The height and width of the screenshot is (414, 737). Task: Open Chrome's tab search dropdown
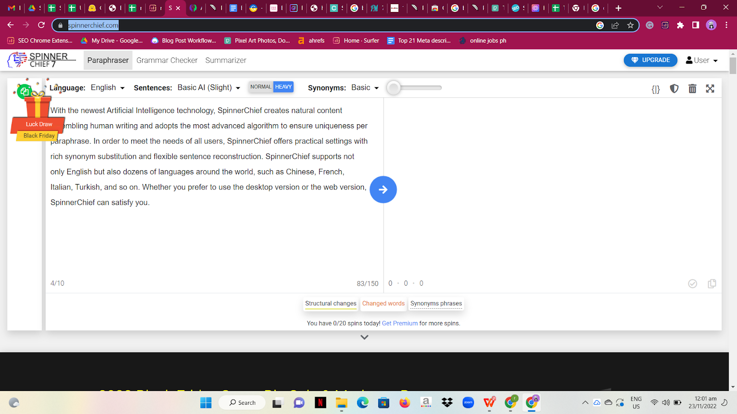click(x=660, y=7)
